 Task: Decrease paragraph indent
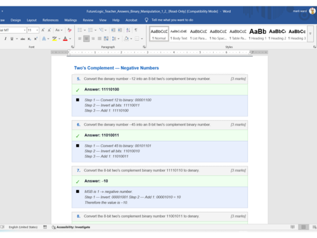click(113, 30)
